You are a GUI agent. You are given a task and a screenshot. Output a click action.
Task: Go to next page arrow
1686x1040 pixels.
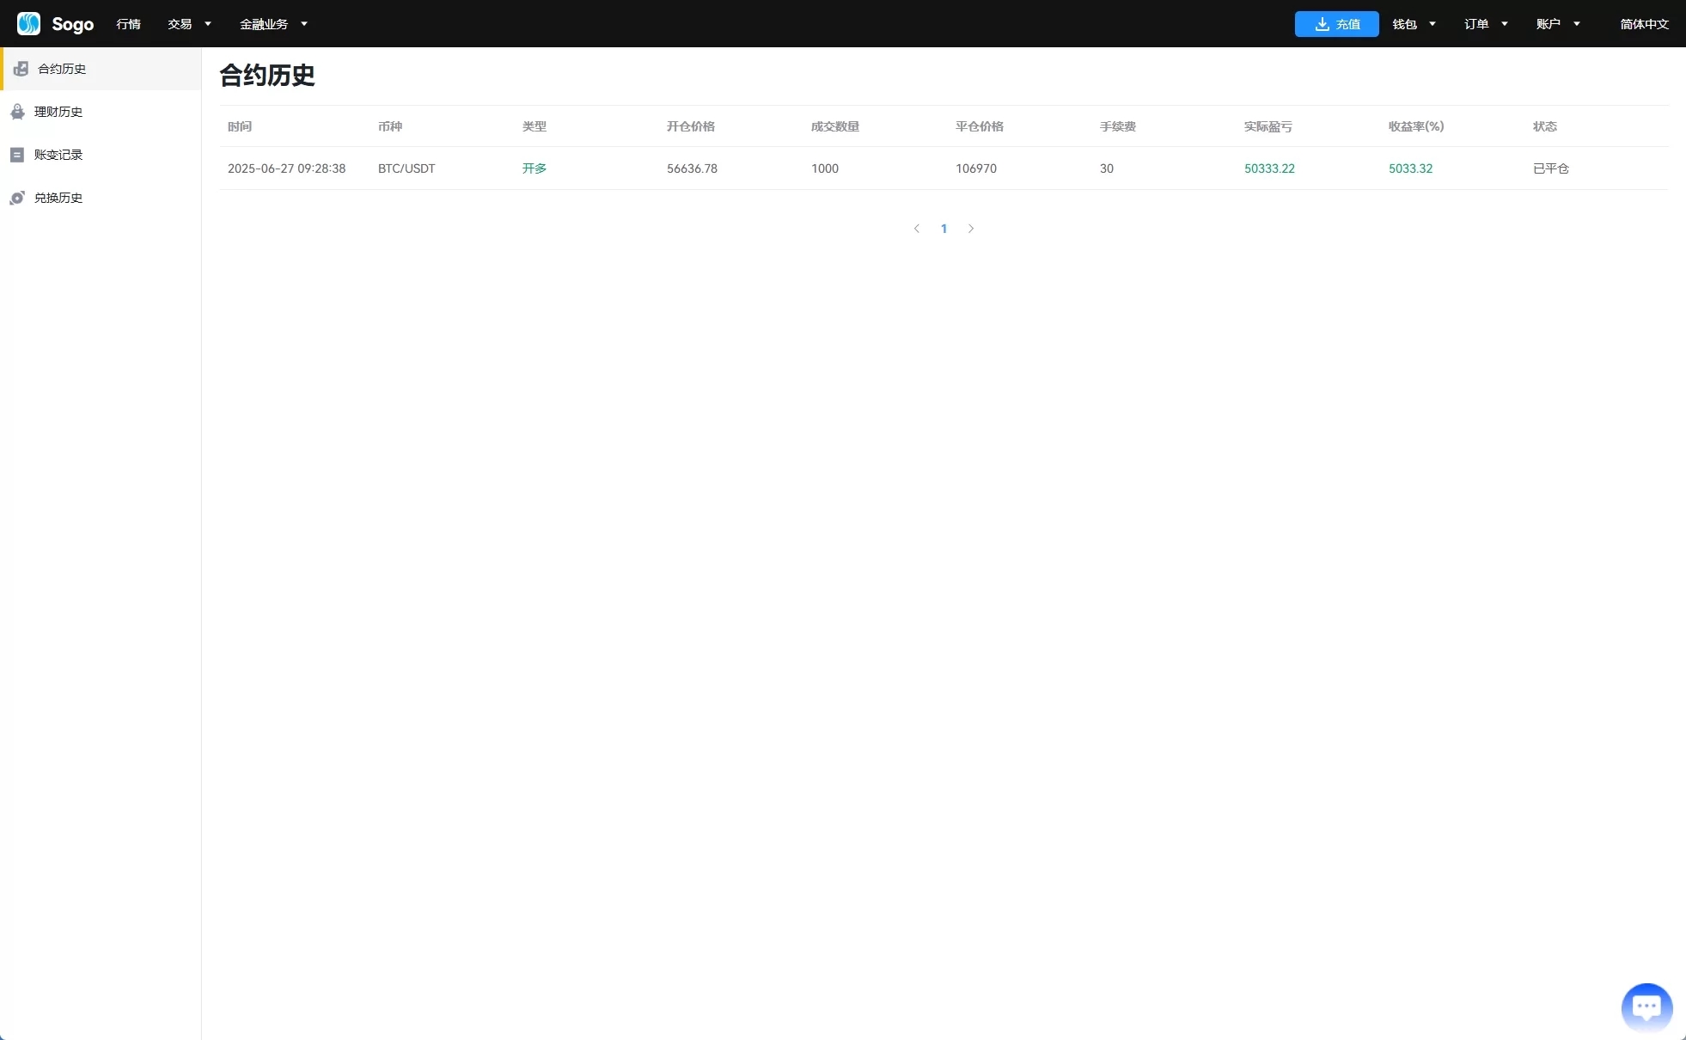(971, 229)
